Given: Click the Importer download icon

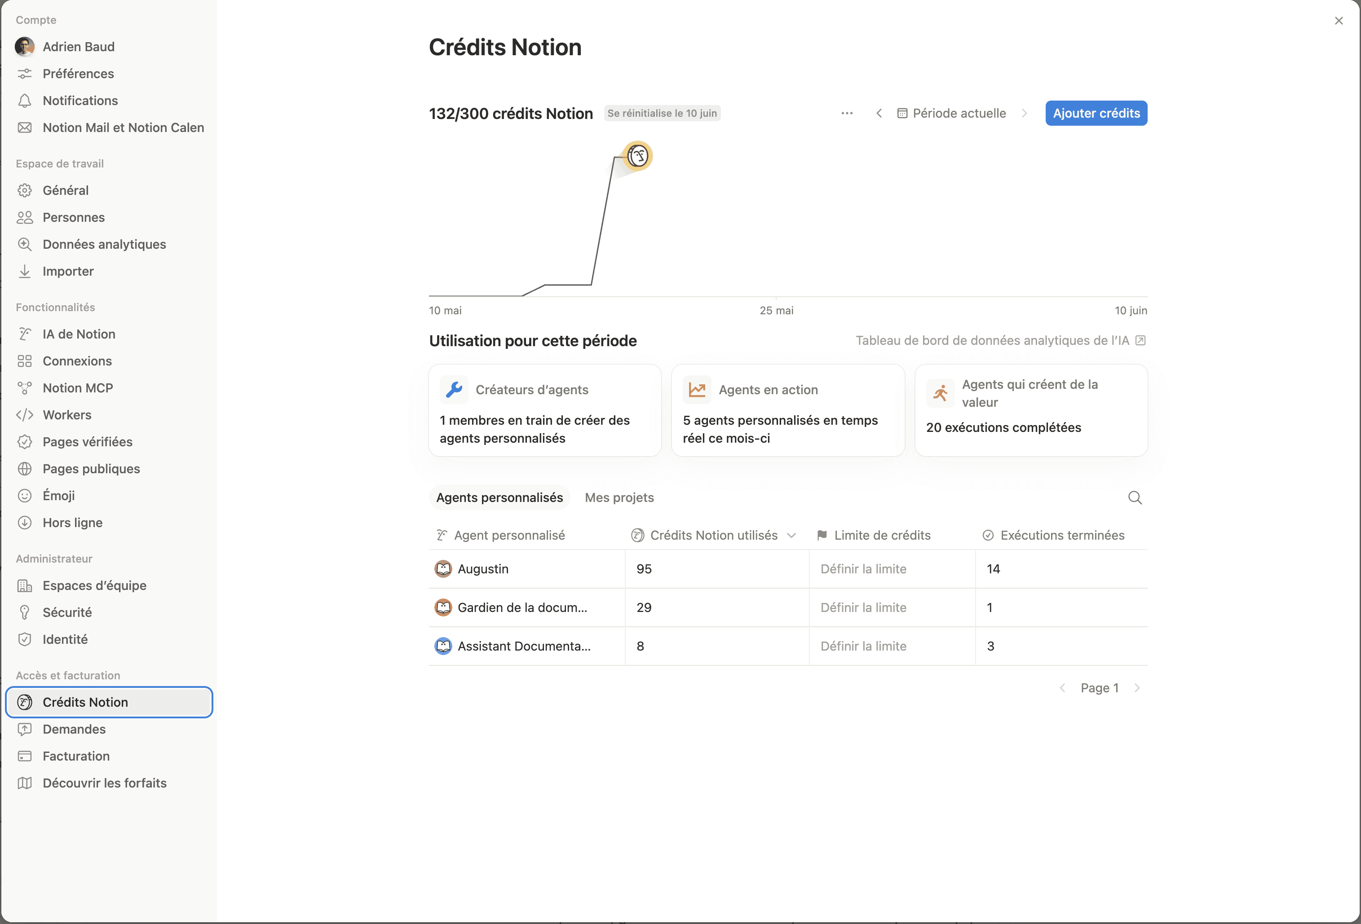Looking at the screenshot, I should [x=25, y=271].
